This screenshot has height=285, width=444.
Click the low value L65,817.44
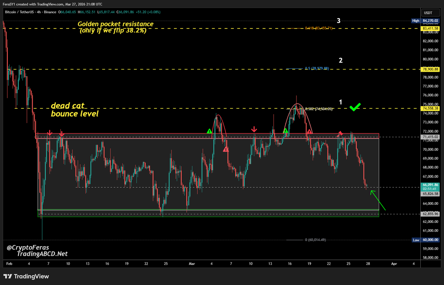[x=105, y=12]
